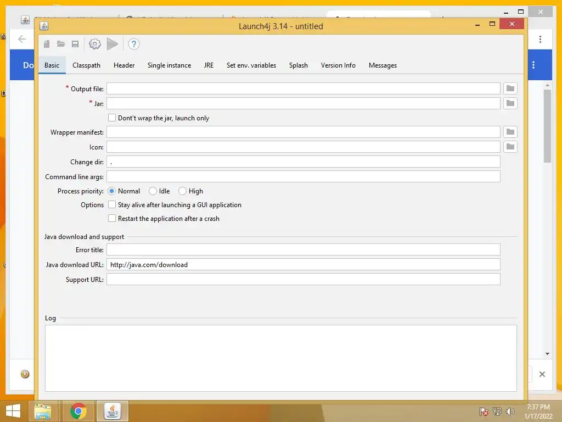Switch to the Basic tab
Screen dimensions: 562x422
[52, 65]
